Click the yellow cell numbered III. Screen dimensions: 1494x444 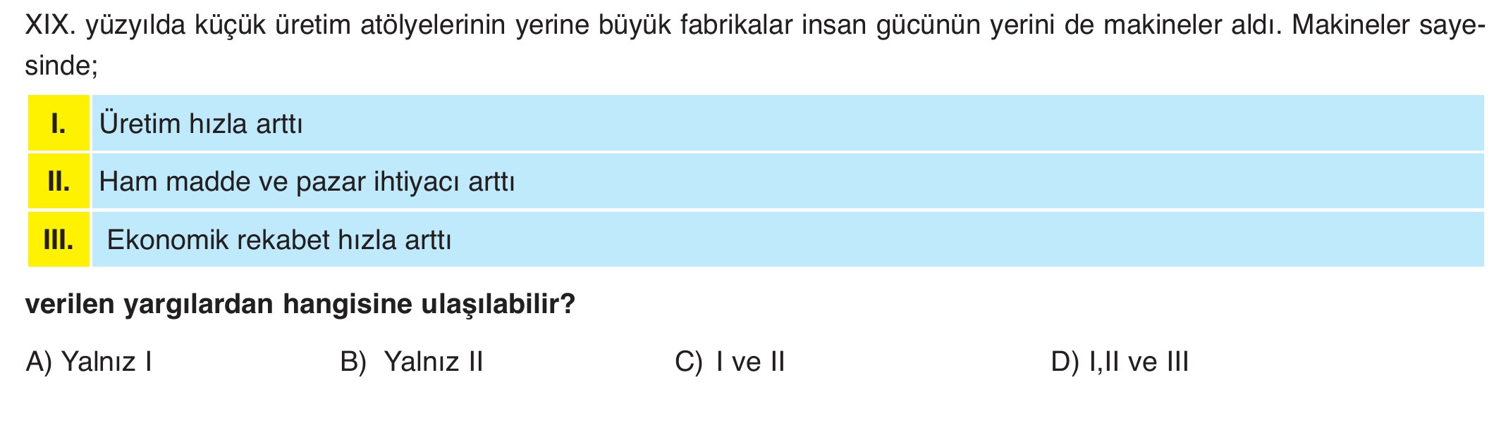click(59, 240)
